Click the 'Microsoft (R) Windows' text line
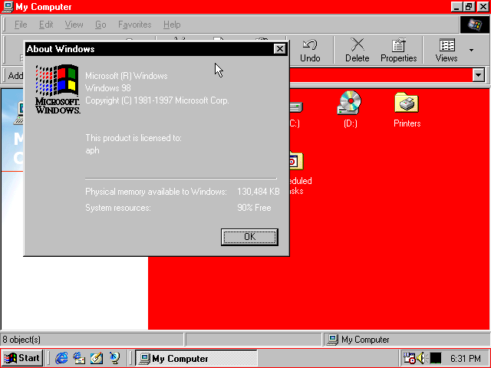491x368 pixels. click(126, 76)
